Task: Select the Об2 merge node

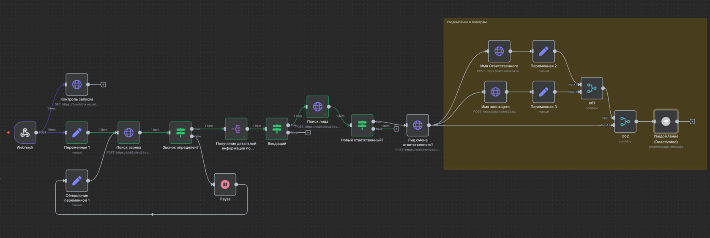Action: click(625, 122)
